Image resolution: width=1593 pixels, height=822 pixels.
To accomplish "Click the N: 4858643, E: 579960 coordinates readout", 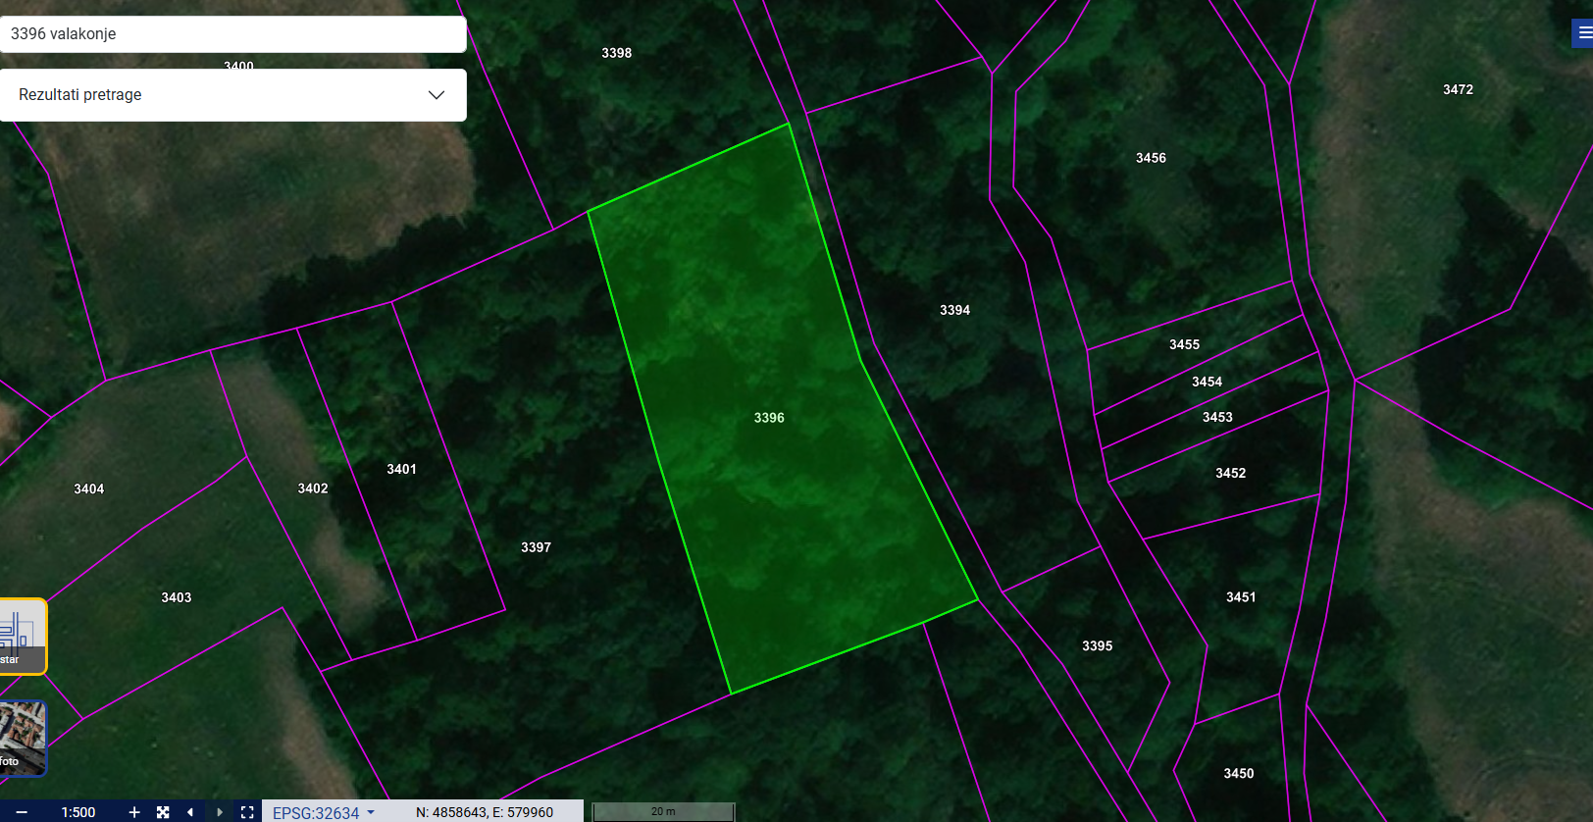I will click(x=485, y=812).
